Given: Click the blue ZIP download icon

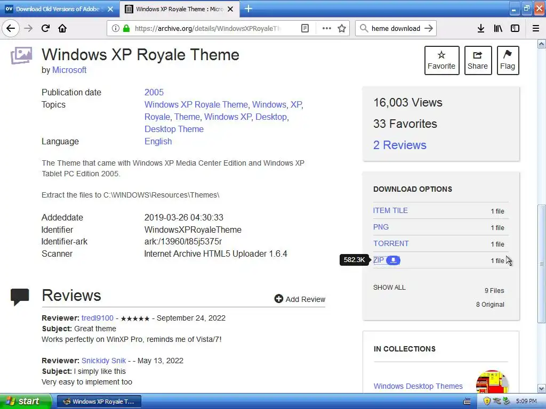Looking at the screenshot, I should click(393, 260).
